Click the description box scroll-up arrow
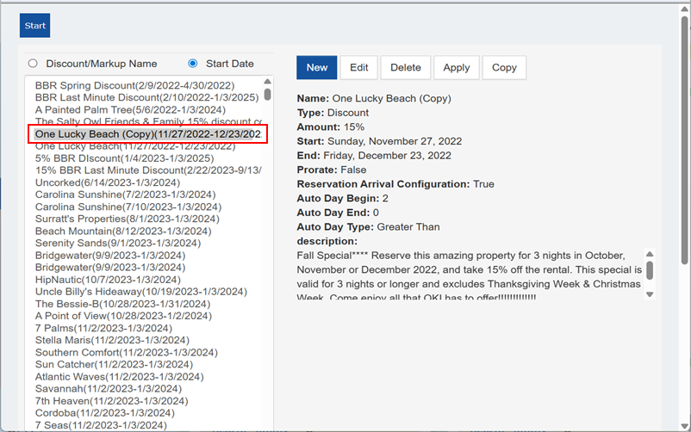 650,255
